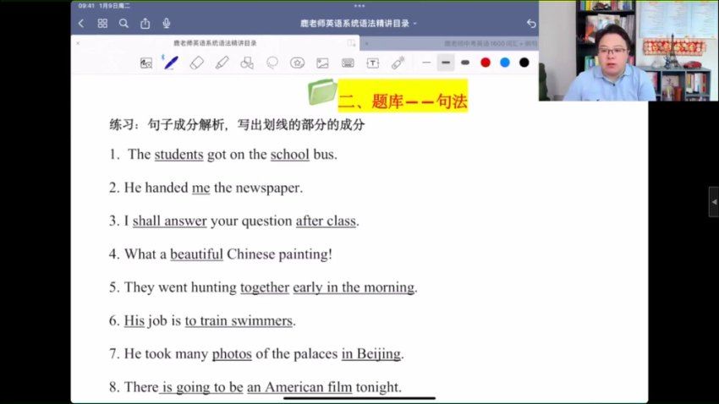The width and height of the screenshot is (719, 404).
Task: Undo the last action
Action: 531,24
